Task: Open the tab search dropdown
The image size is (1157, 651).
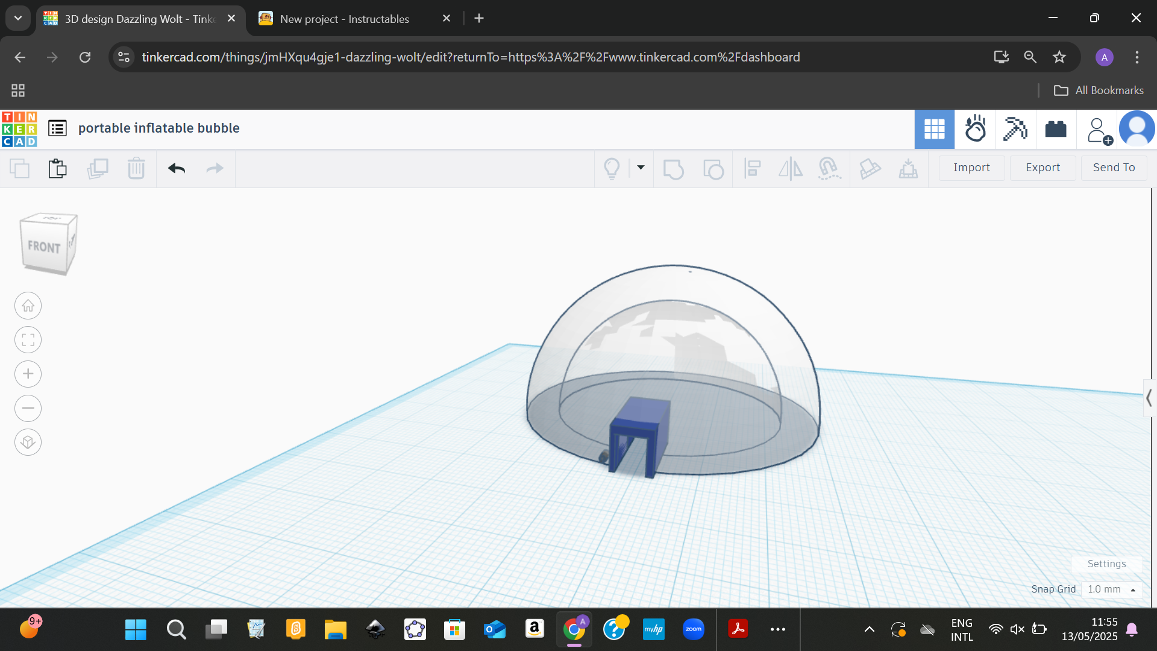Action: pyautogui.click(x=18, y=19)
